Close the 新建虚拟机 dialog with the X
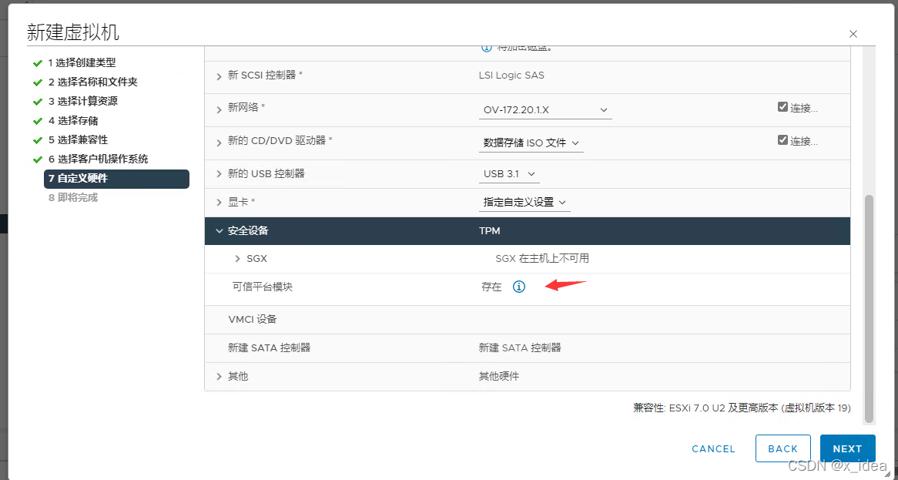 tap(853, 34)
